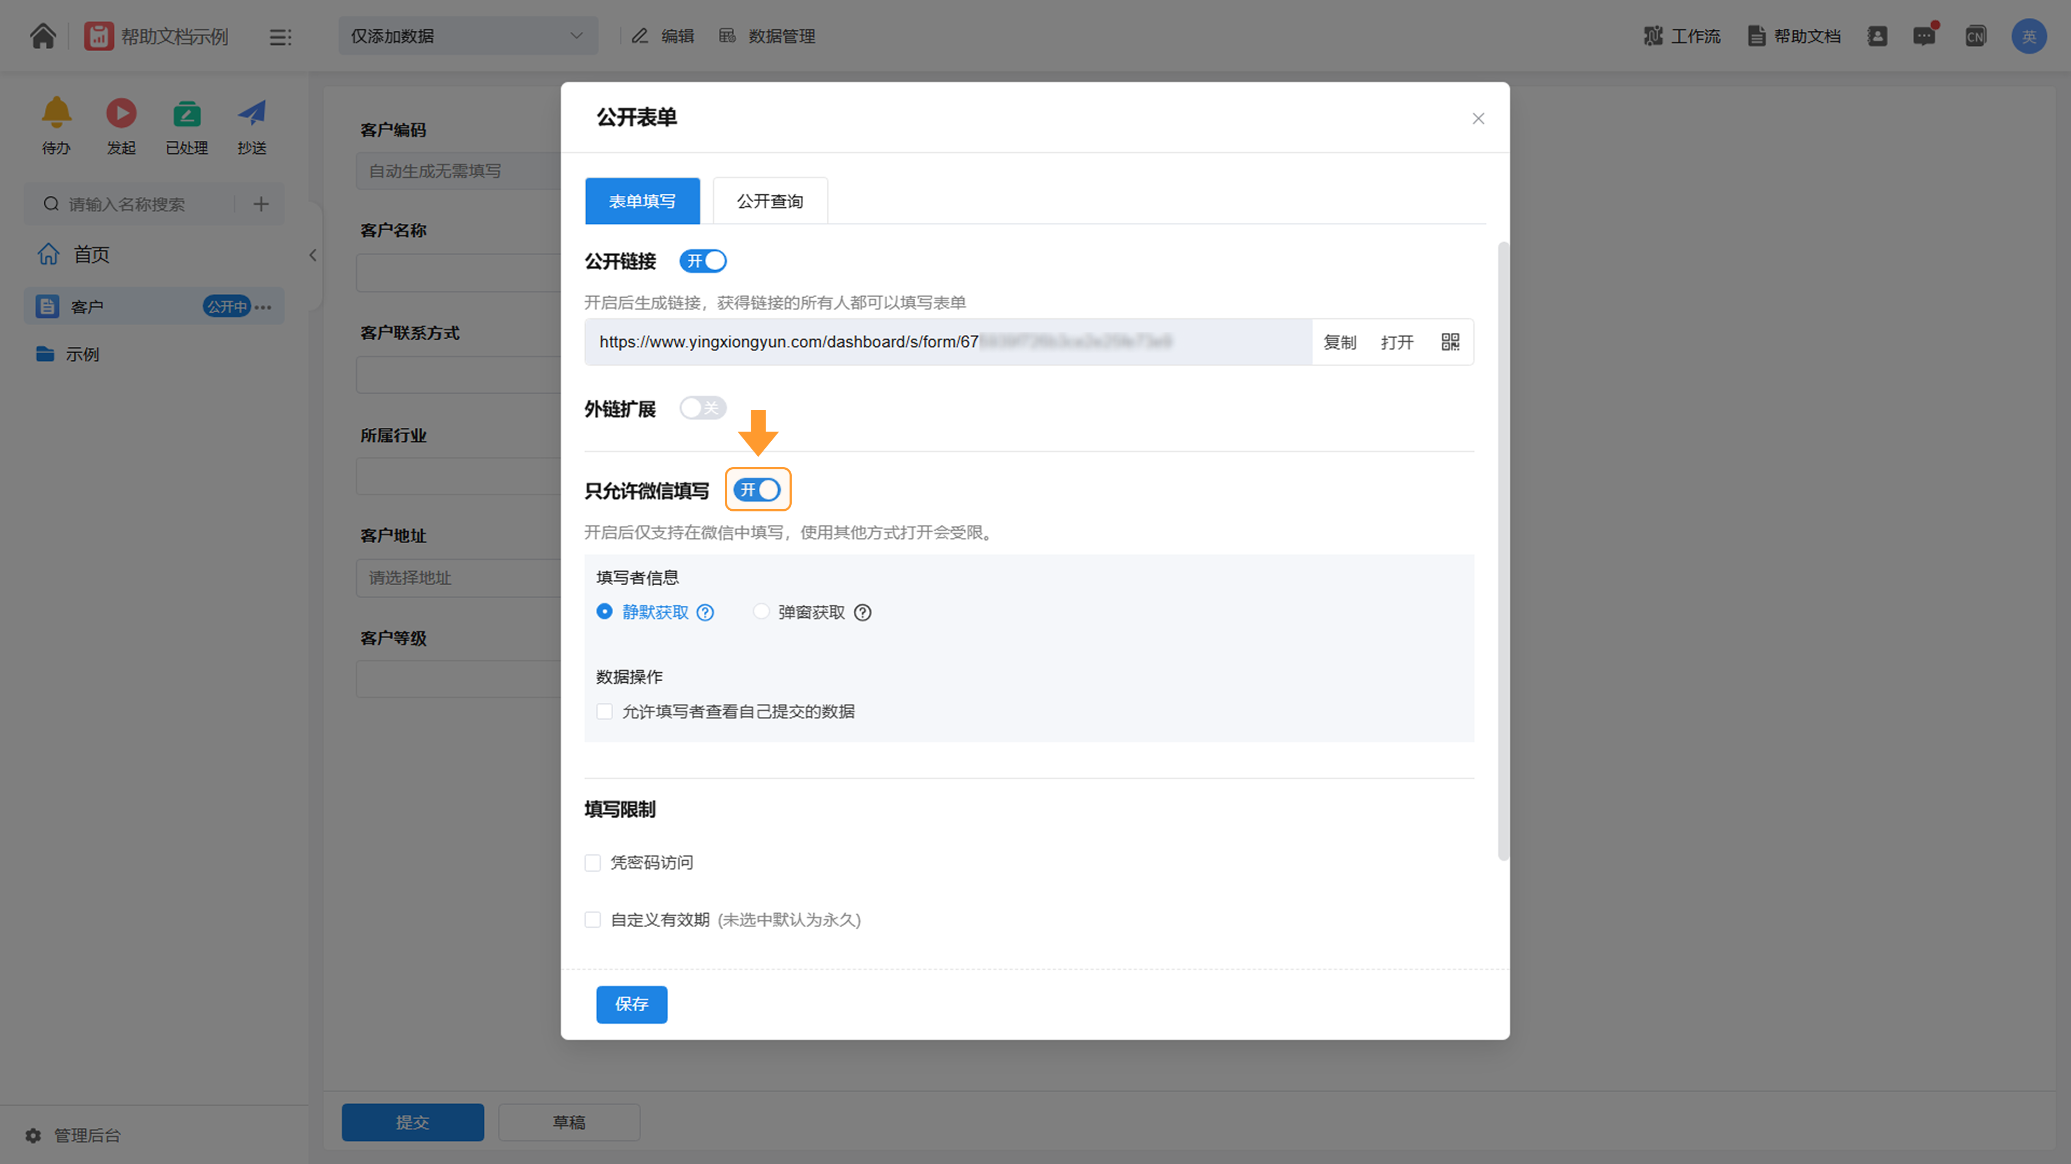
Task: Select 静默获取 radio option
Action: click(605, 613)
